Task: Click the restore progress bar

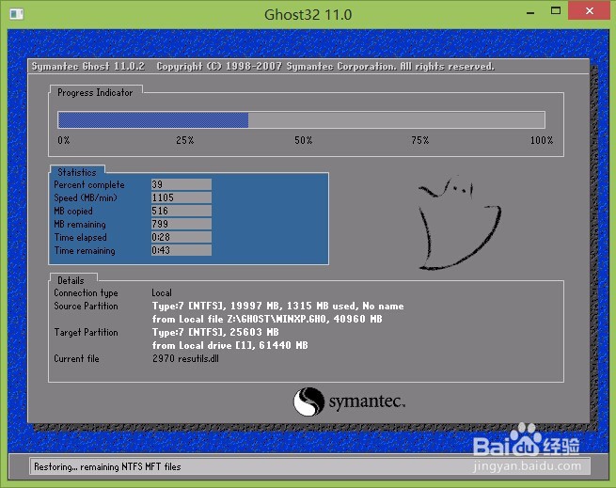Action: pyautogui.click(x=301, y=119)
